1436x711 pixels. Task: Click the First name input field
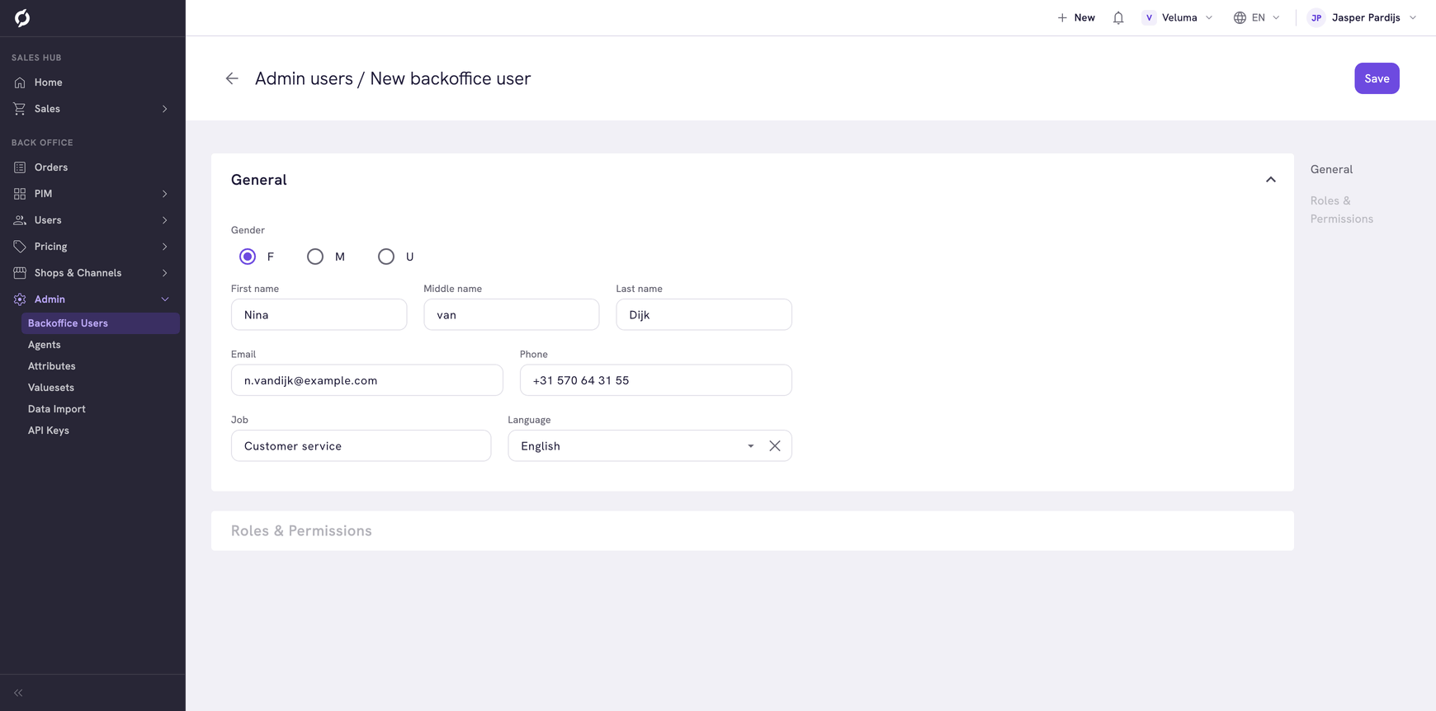(319, 315)
